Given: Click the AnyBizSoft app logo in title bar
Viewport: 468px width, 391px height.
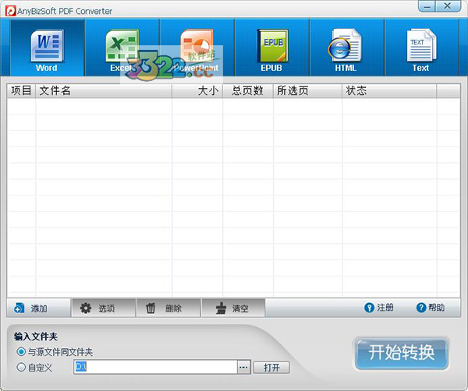Looking at the screenshot, I should click(x=10, y=11).
